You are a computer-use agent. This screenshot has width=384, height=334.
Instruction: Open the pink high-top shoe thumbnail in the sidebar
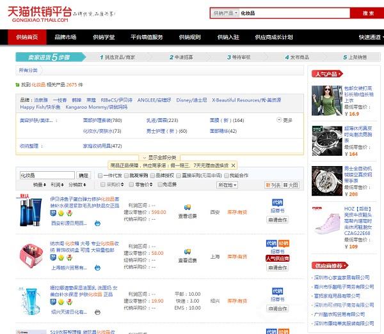(327, 221)
